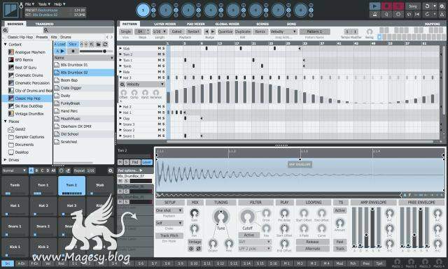
Task: Collapse the Content tree in the browser
Action: (x=6, y=45)
